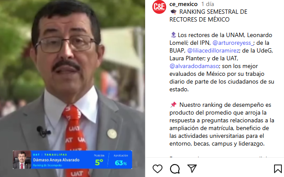Click the 5° position indicator in banner
Screen dimensions: 284x177
pos(99,162)
